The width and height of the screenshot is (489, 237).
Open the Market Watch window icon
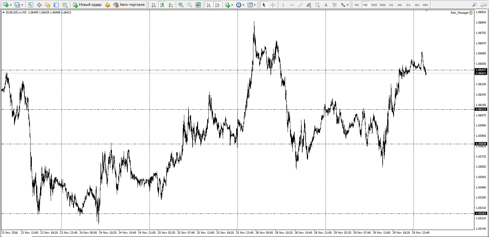[31, 5]
